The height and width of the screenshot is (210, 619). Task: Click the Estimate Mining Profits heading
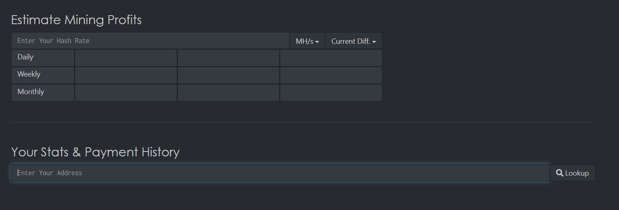click(x=76, y=20)
